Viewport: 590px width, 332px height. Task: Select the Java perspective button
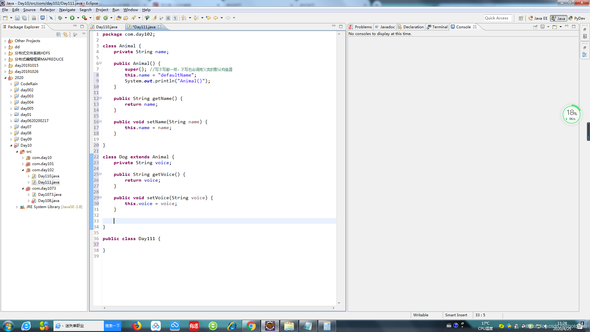[x=558, y=18]
